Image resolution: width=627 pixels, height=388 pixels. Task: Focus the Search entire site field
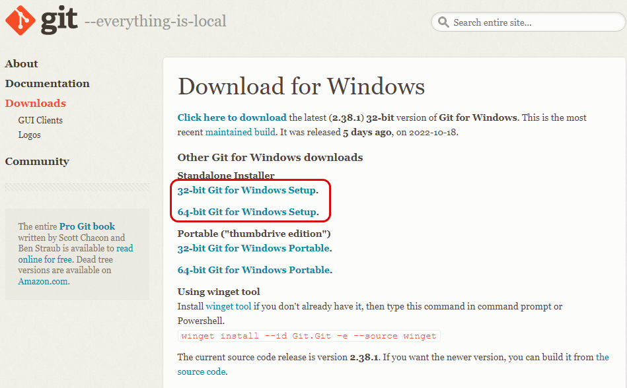click(x=529, y=22)
